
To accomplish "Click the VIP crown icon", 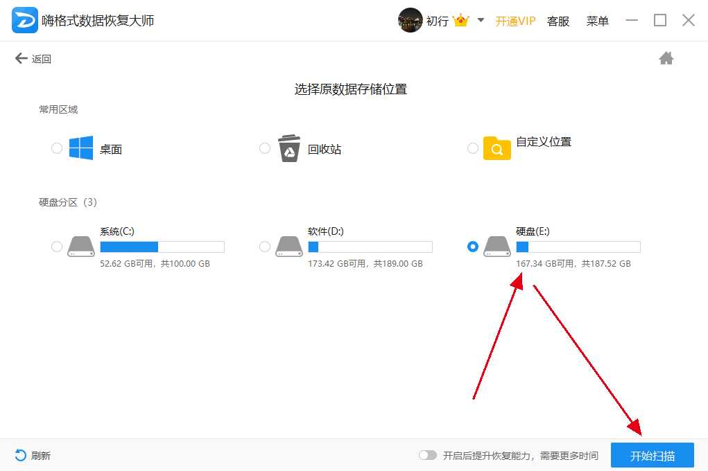I will pyautogui.click(x=460, y=20).
